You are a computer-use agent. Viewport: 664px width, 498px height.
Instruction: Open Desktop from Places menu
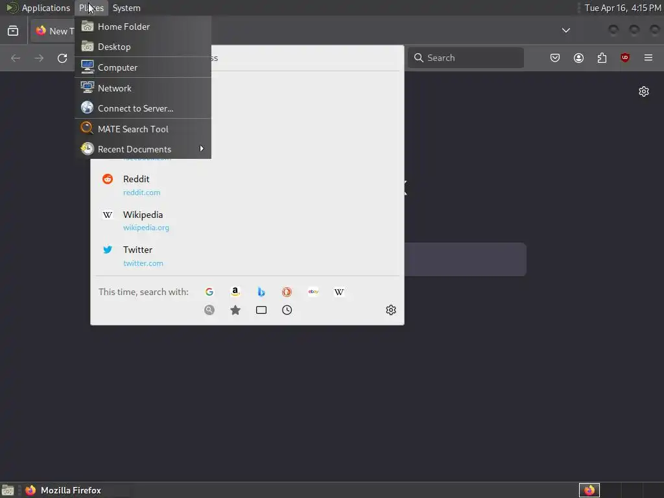coord(143,47)
